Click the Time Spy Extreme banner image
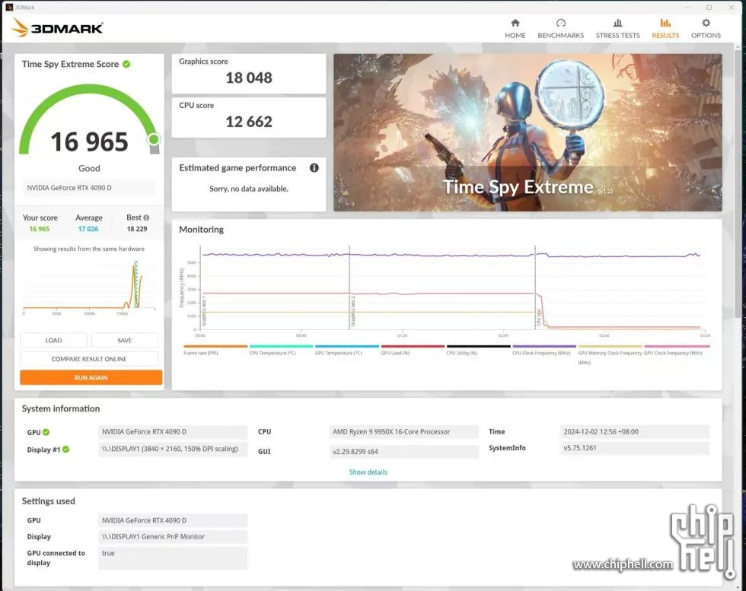The image size is (746, 591). [x=528, y=132]
